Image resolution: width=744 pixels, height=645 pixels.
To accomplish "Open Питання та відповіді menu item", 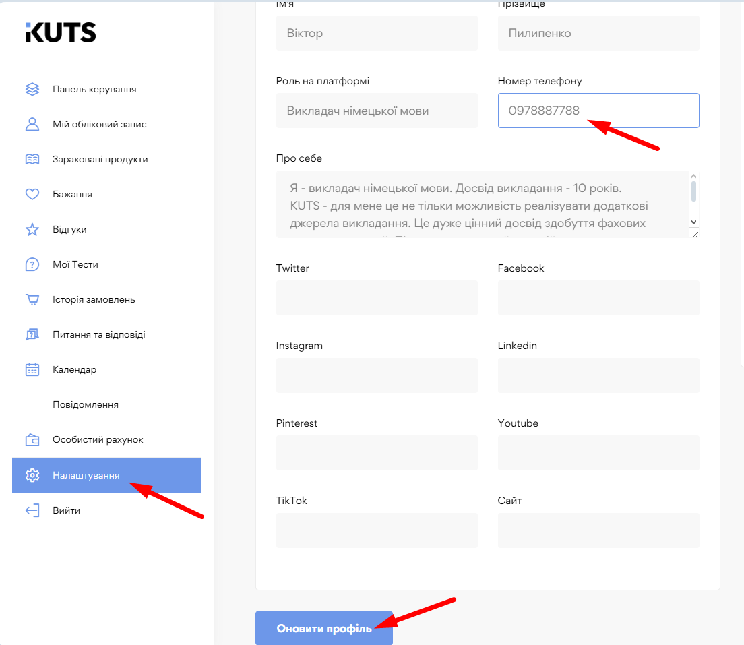I will click(99, 334).
